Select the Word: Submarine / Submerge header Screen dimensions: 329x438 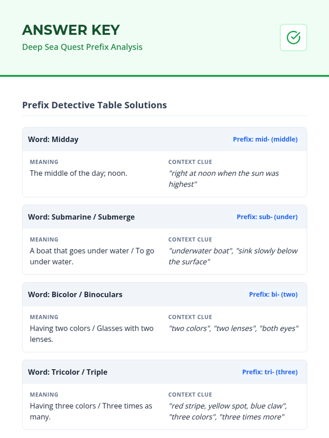81,217
